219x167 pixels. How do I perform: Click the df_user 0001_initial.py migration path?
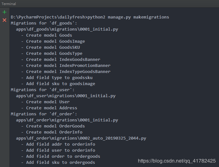point(66,96)
